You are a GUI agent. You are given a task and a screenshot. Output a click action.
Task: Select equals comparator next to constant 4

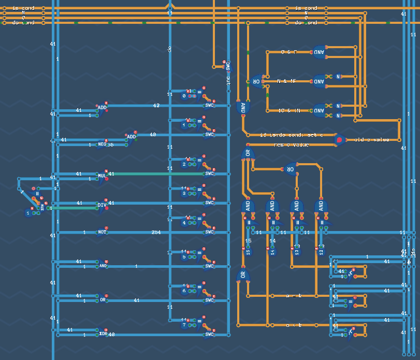point(199,219)
